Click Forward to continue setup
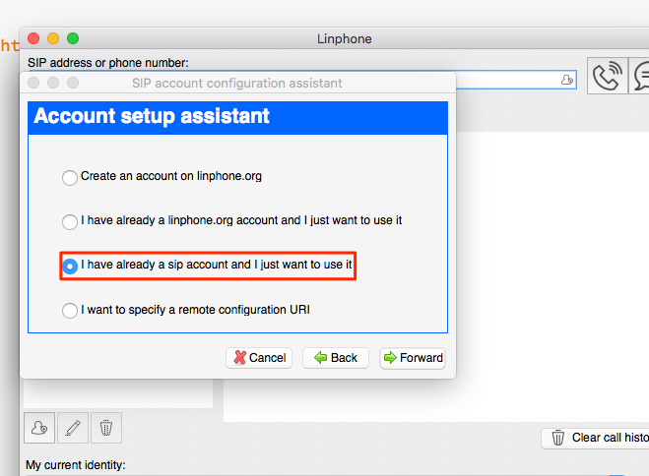Image resolution: width=649 pixels, height=476 pixels. 413,358
